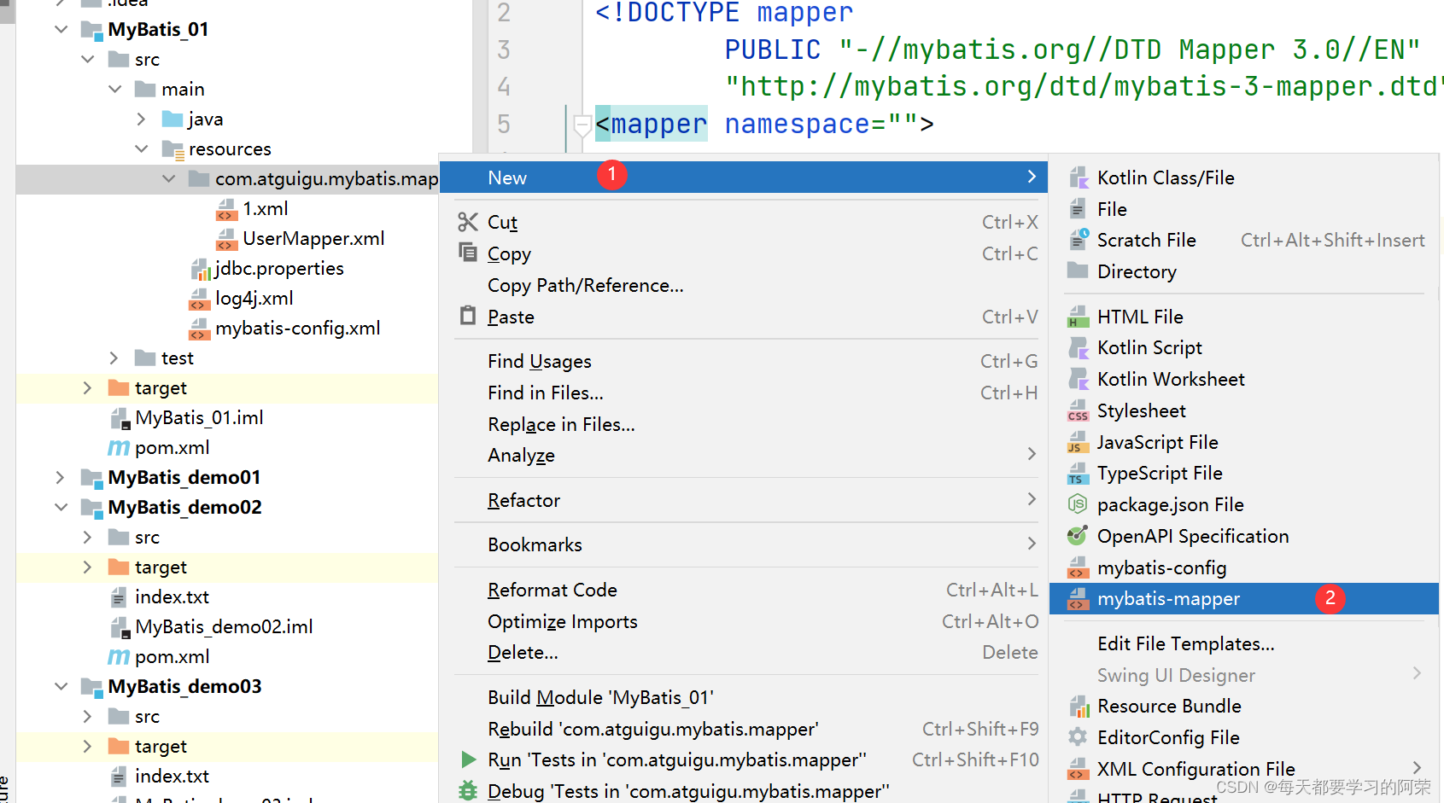This screenshot has width=1444, height=803.
Task: Choose Rebuild 'com.atguigu.mybatis.mapper'
Action: click(743, 729)
